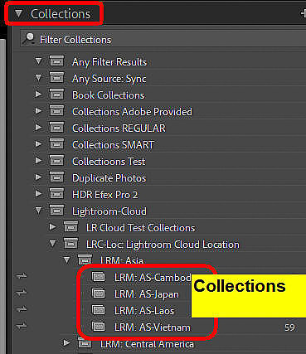Click the 59 photo count for AS-Vietnam
The height and width of the screenshot is (354, 306).
point(289,327)
